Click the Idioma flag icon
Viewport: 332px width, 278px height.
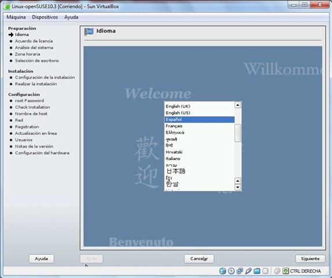88,32
